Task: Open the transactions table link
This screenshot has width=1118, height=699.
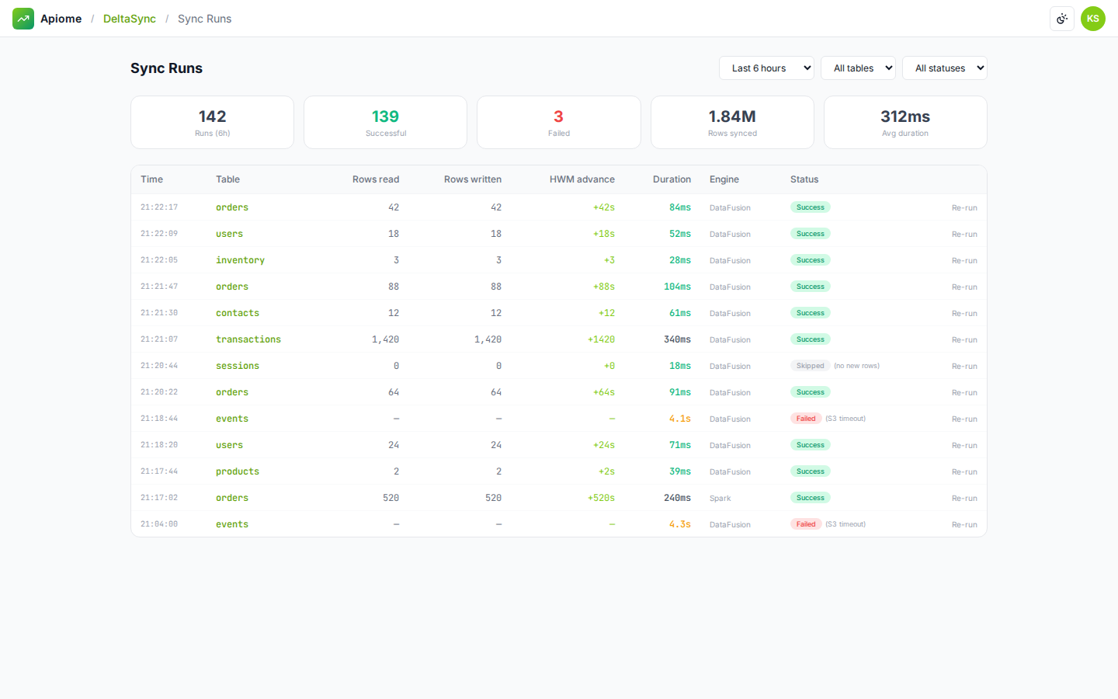Action: (248, 339)
